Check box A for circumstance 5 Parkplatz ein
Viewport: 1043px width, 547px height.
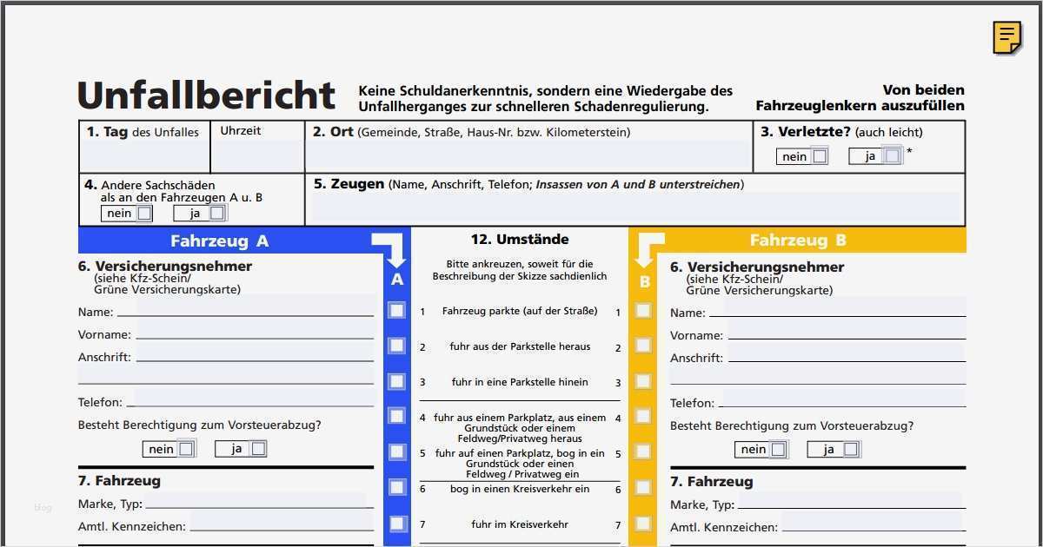tap(396, 451)
